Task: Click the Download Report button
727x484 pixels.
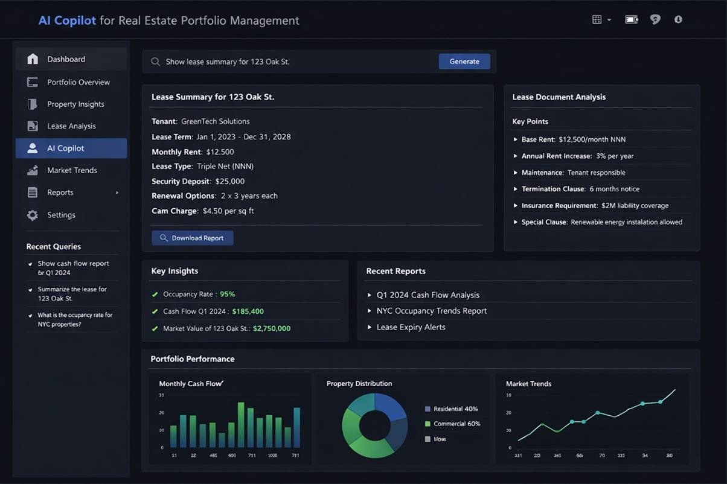Action: pos(192,238)
